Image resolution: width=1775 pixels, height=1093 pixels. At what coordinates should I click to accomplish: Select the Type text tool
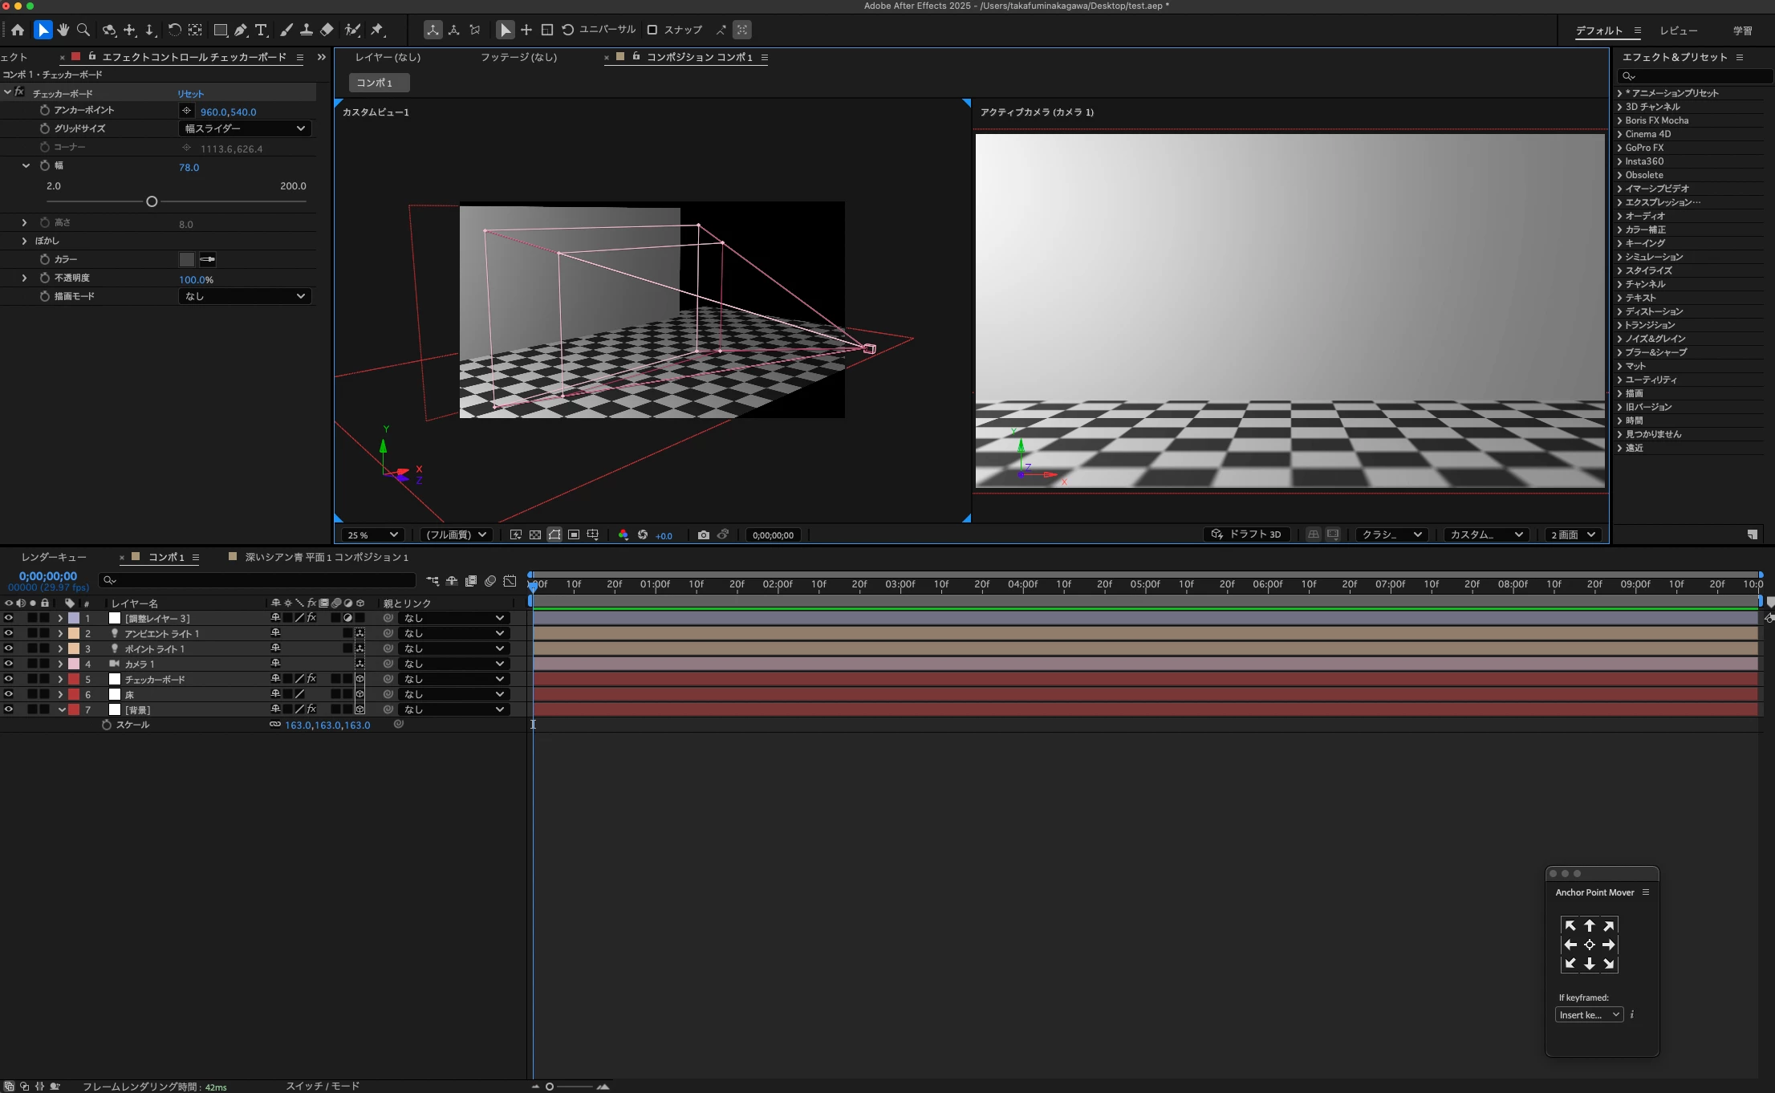click(x=261, y=30)
